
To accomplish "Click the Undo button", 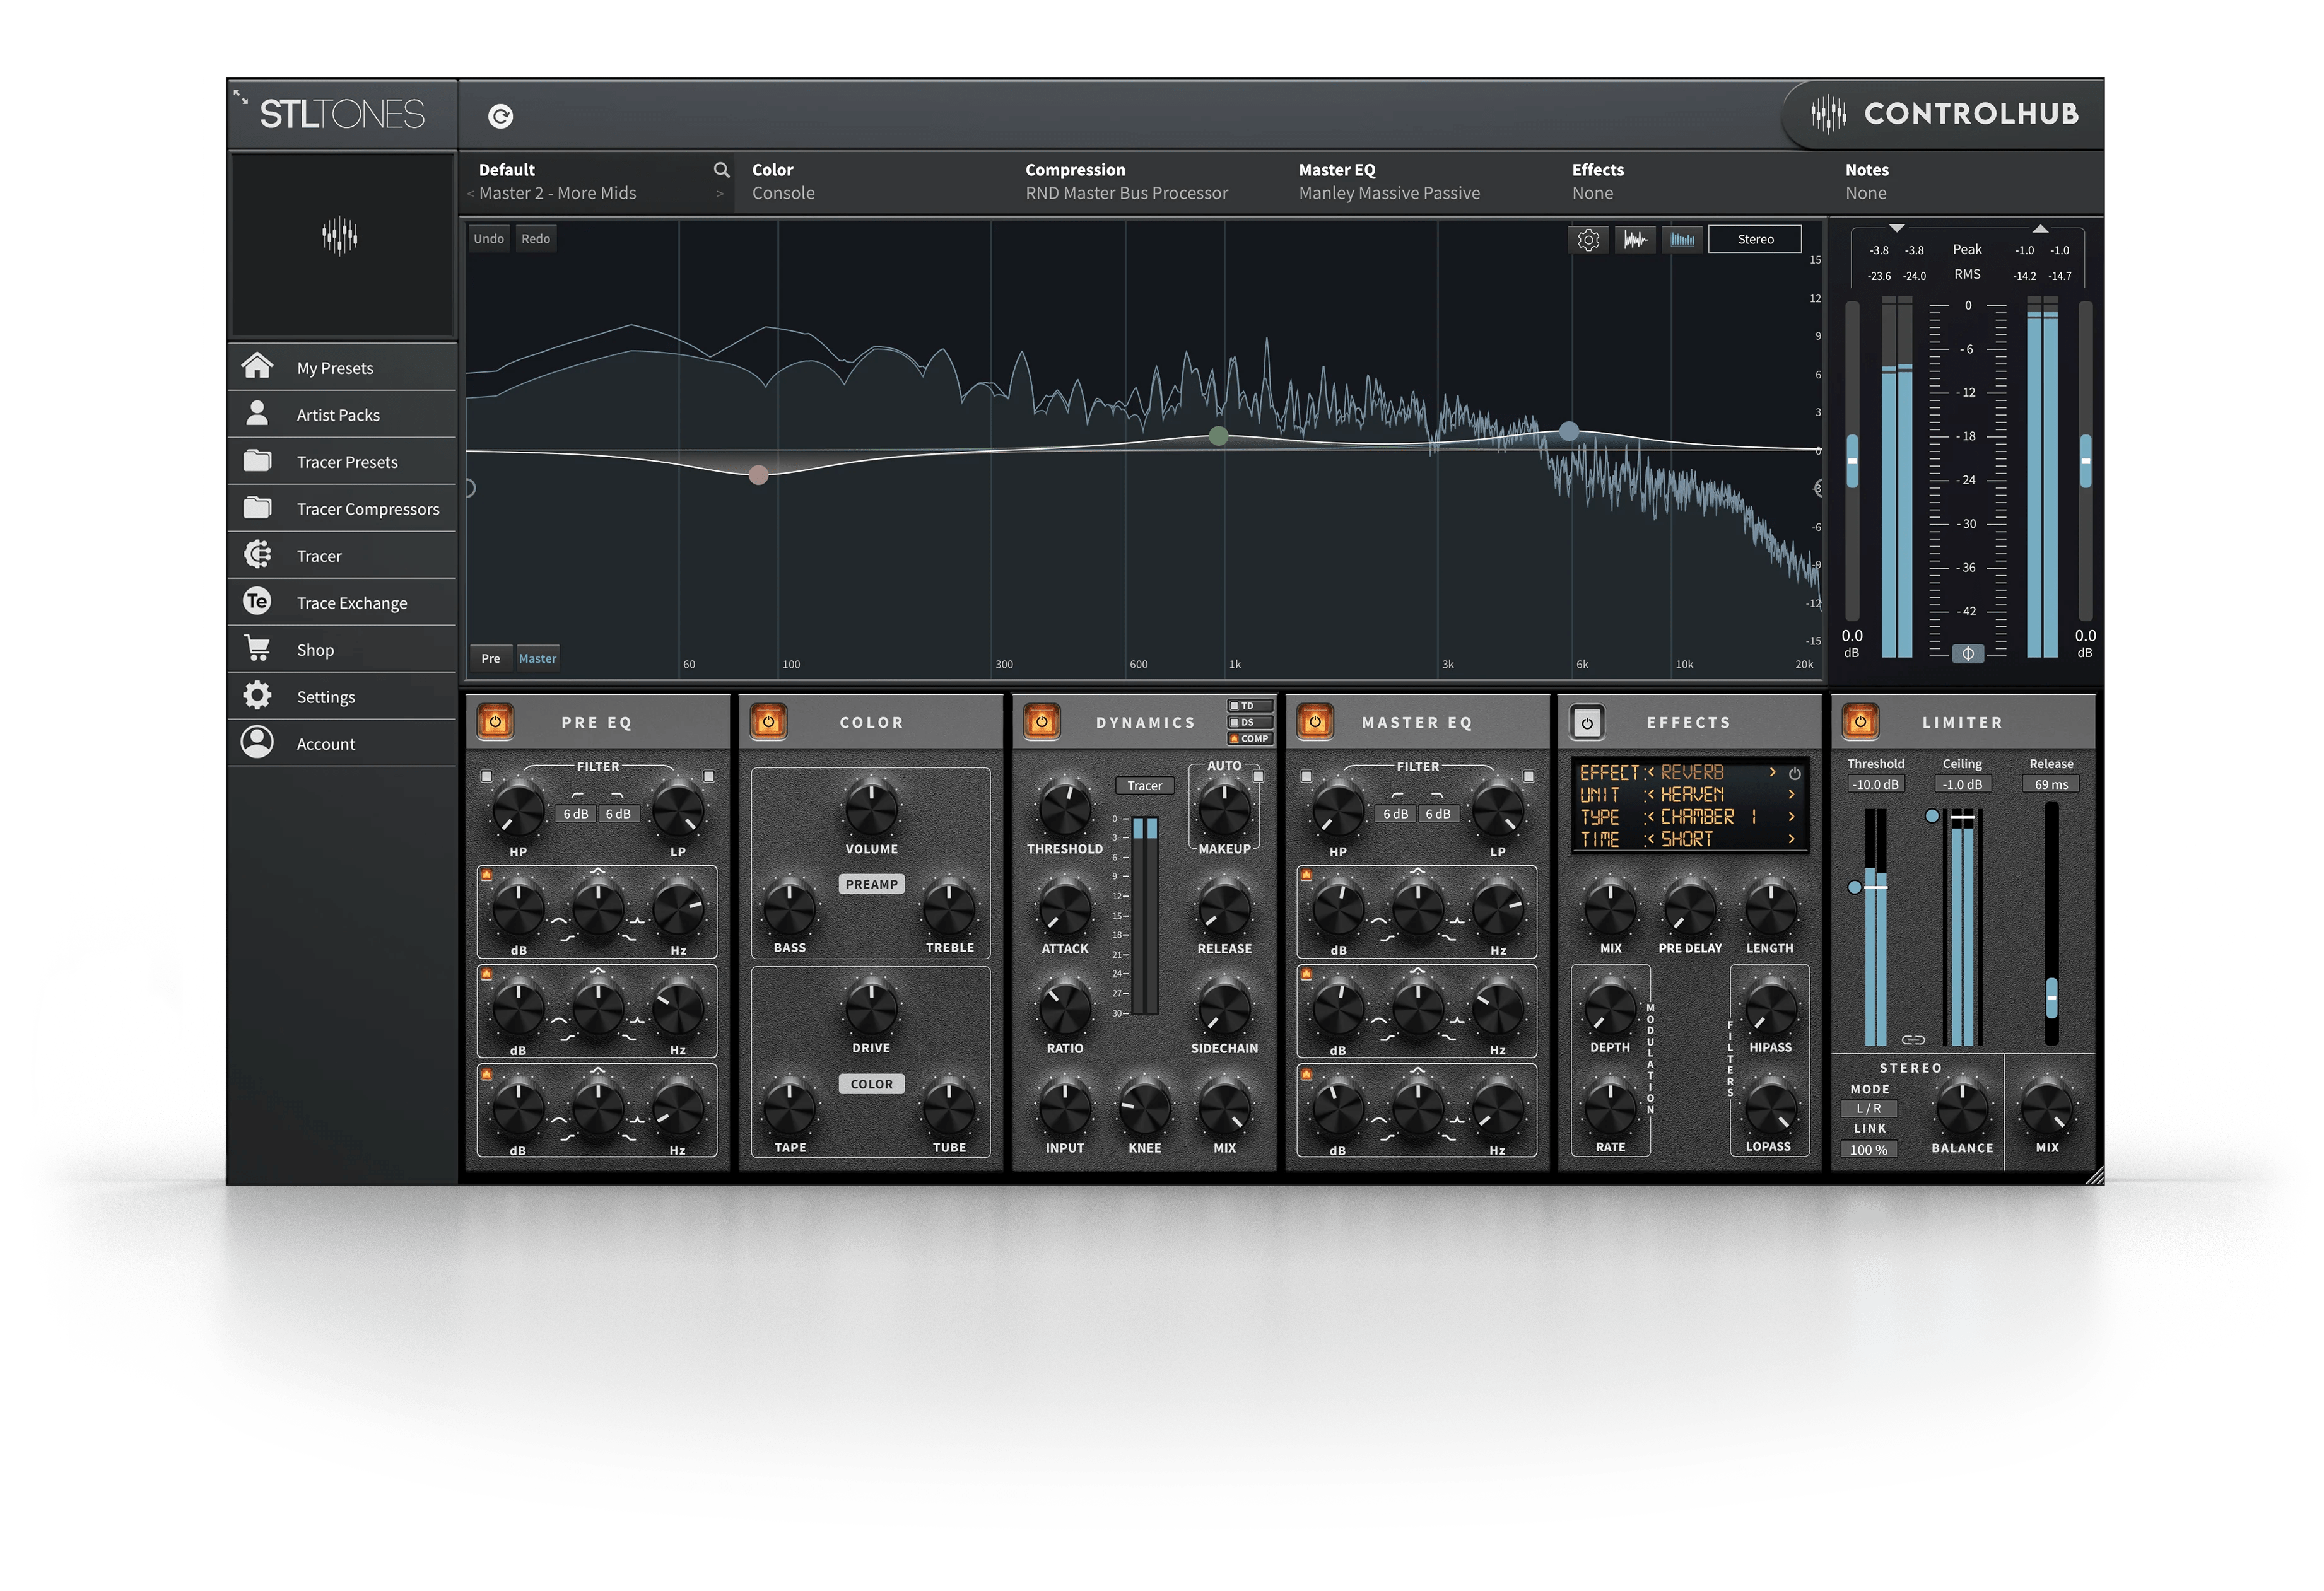I will pos(488,239).
